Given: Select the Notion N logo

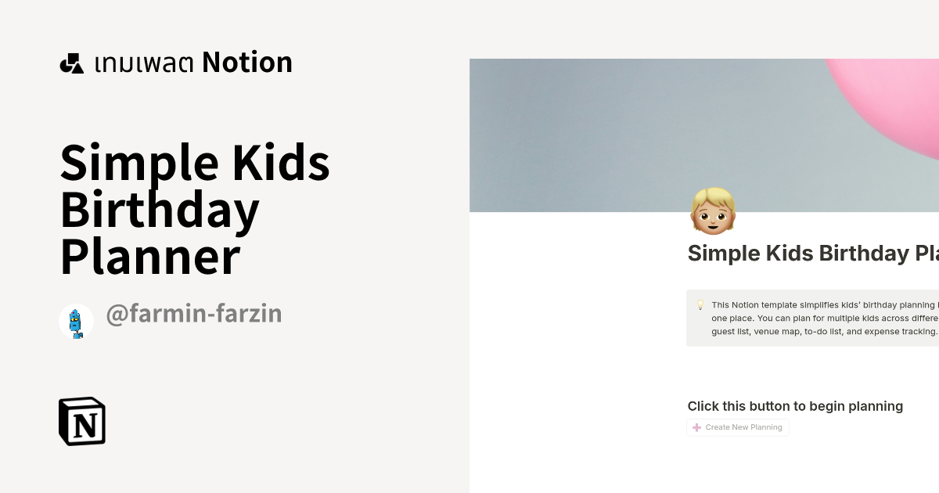Looking at the screenshot, I should 82,421.
